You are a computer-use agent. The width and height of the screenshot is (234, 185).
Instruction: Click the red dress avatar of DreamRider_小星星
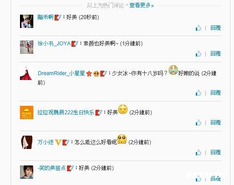[27, 73]
